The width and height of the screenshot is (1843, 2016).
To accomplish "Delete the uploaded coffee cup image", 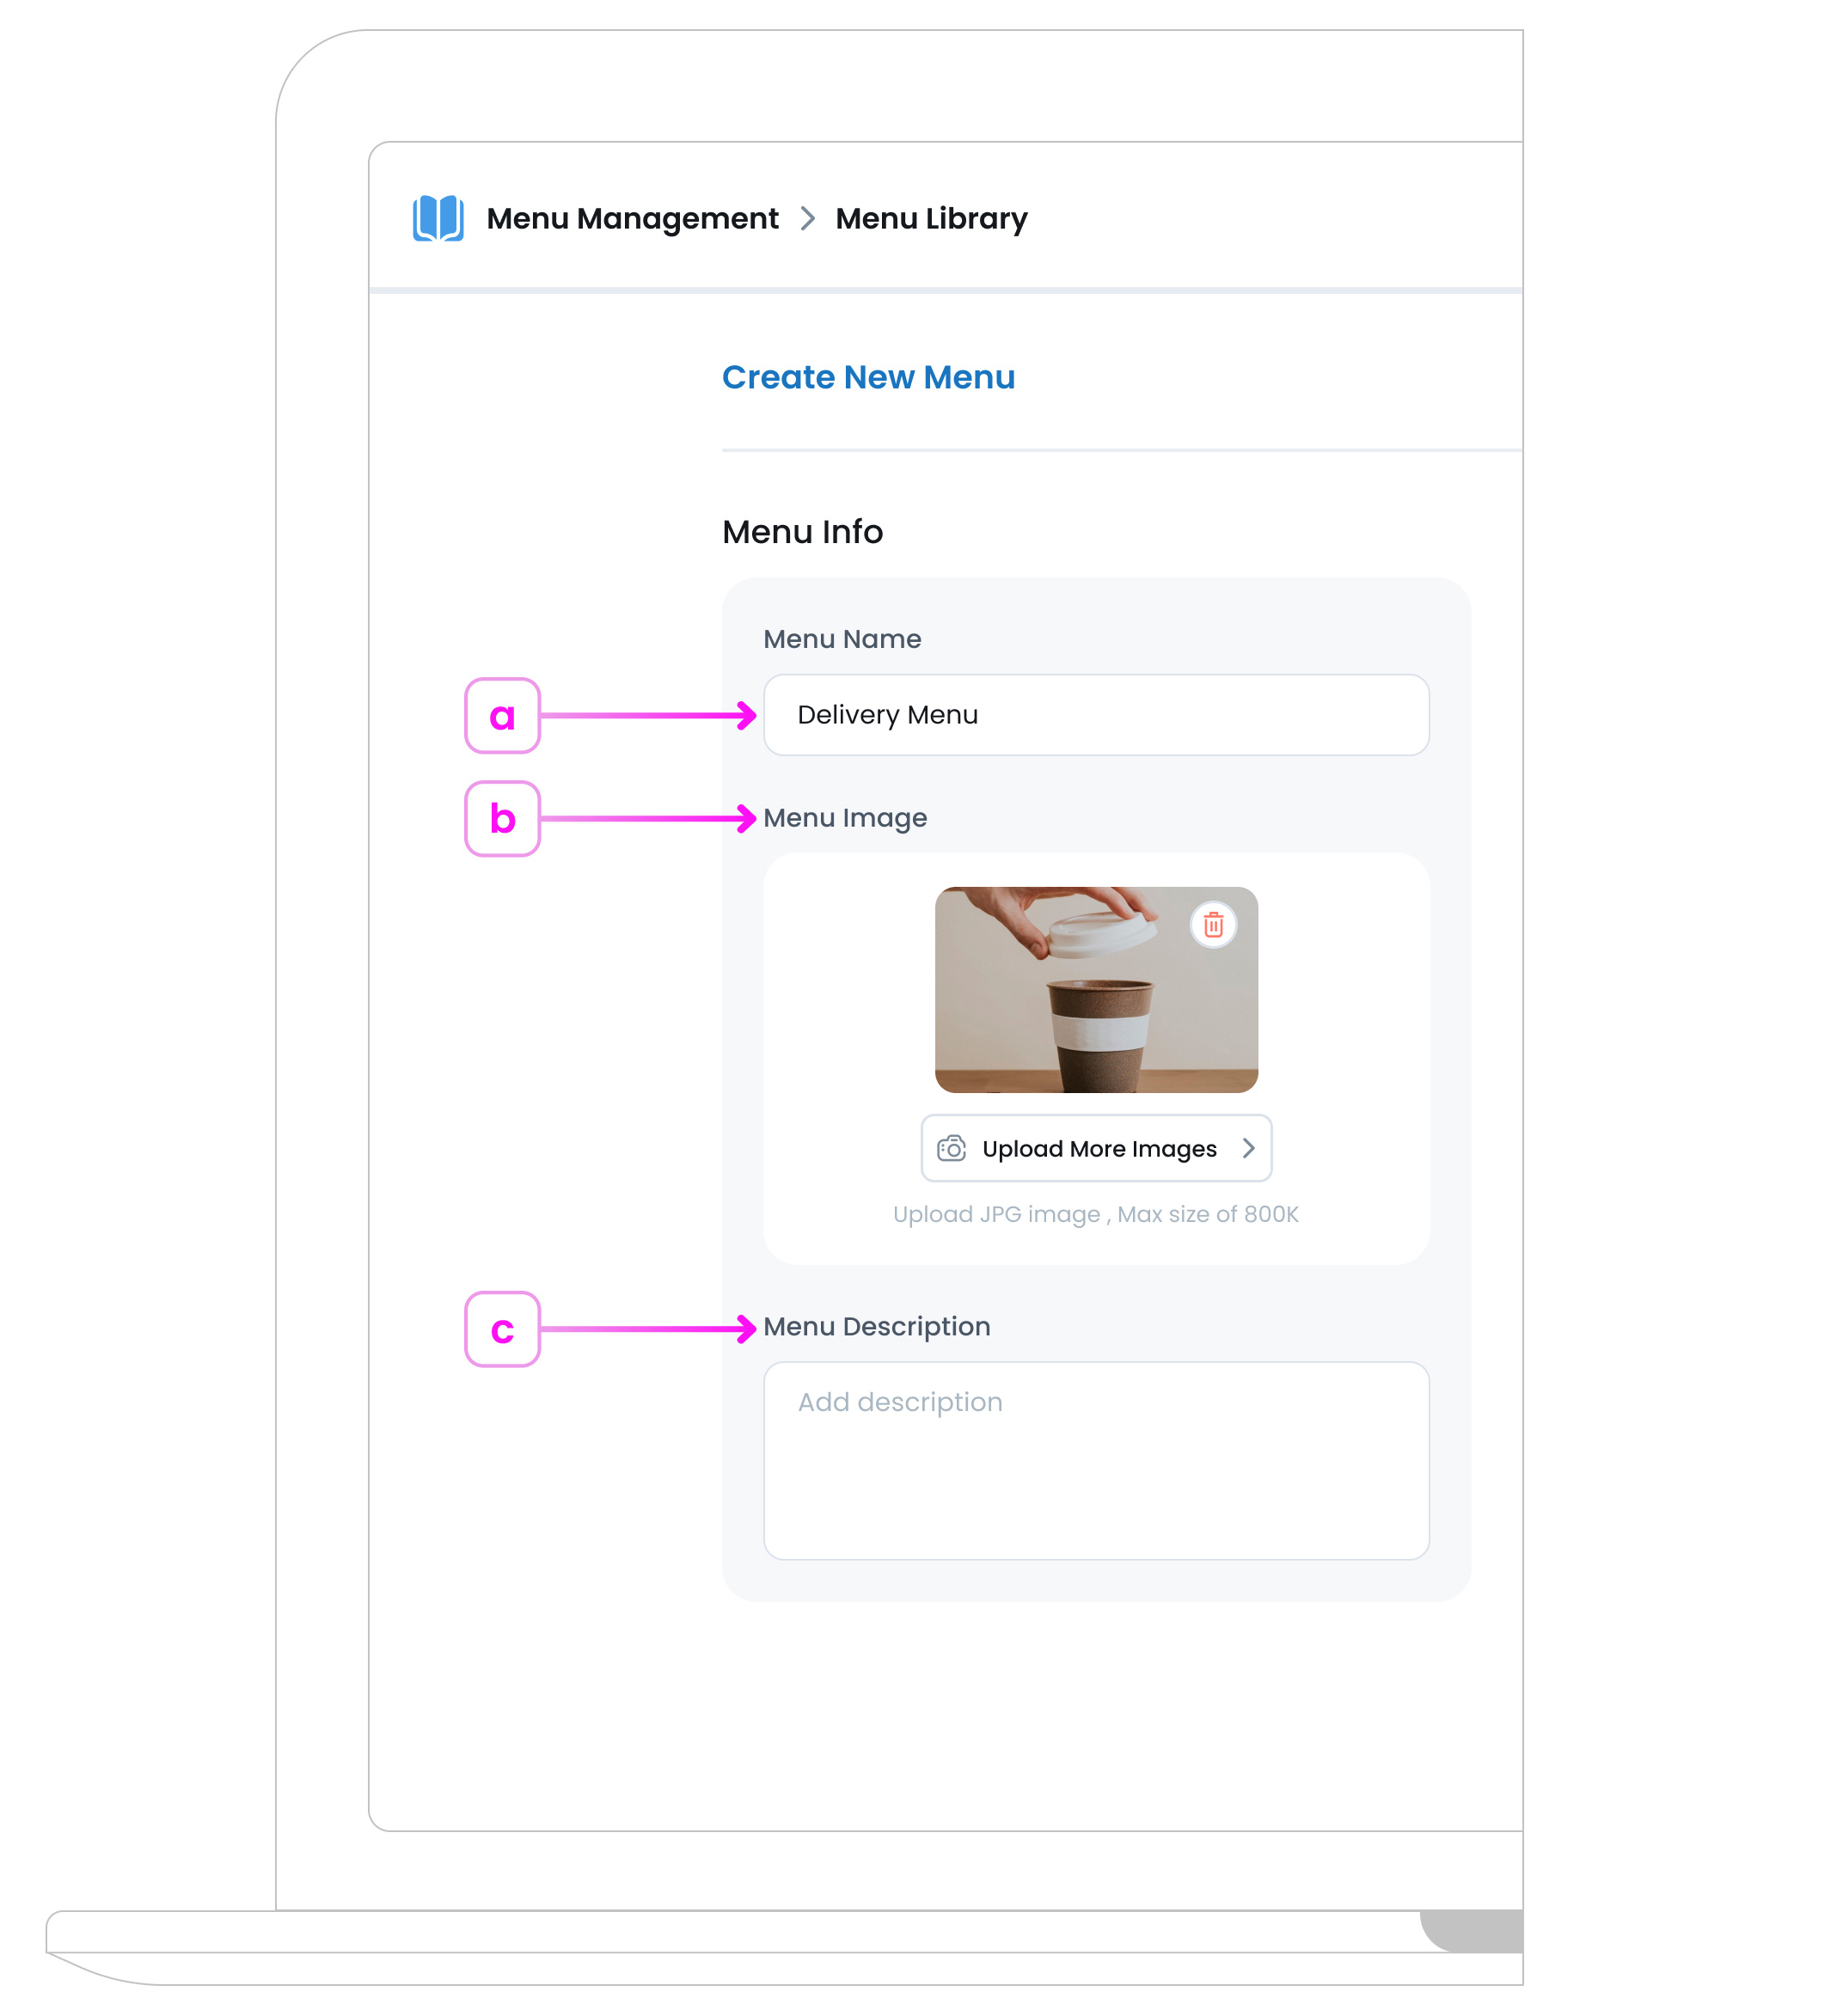I will [x=1213, y=925].
